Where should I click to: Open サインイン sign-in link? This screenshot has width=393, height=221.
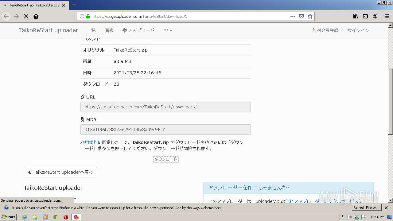(x=358, y=30)
